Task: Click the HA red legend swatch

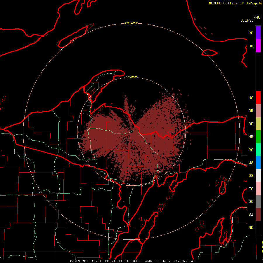Action: point(258,98)
